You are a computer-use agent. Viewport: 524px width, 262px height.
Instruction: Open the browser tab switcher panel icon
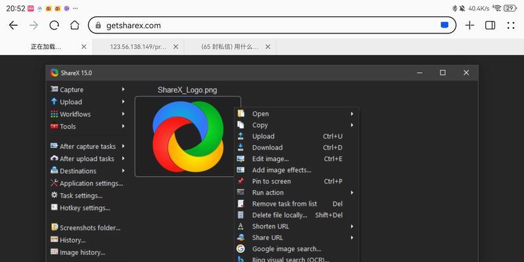coord(490,26)
